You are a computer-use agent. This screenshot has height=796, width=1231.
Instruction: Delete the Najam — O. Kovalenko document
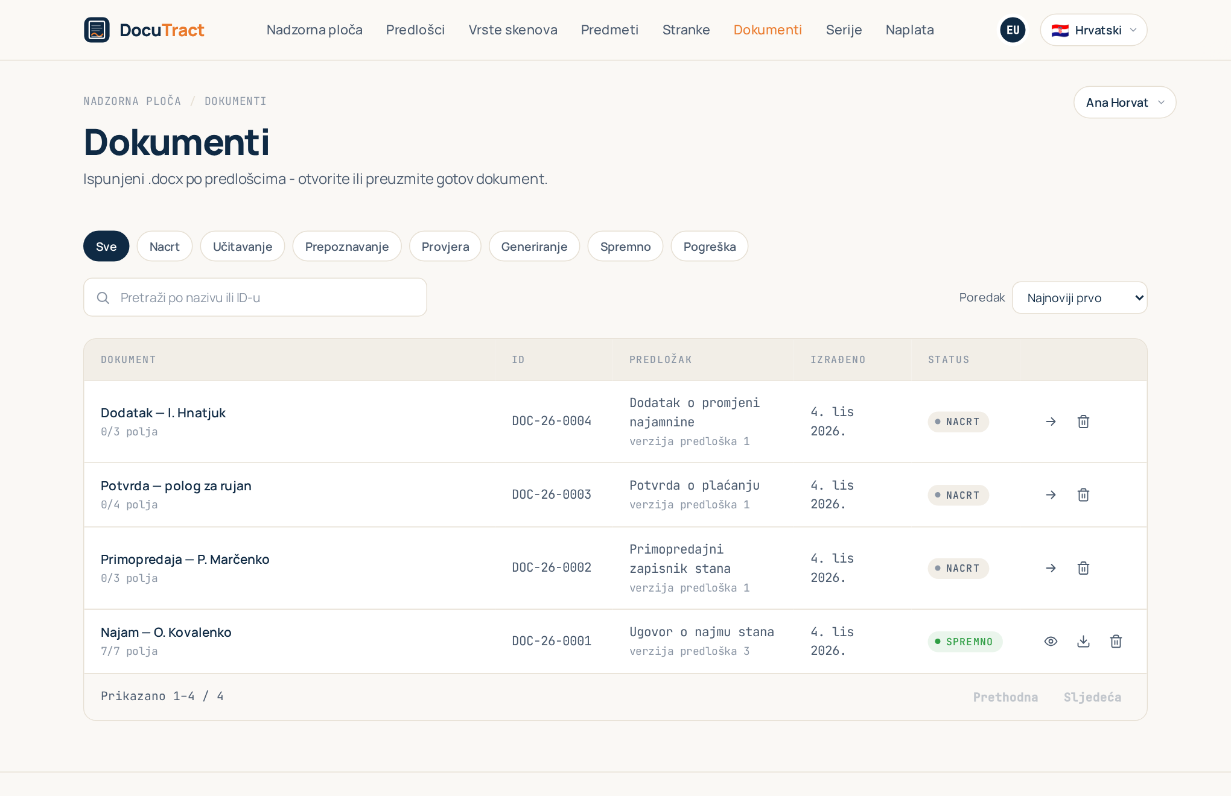coord(1116,642)
